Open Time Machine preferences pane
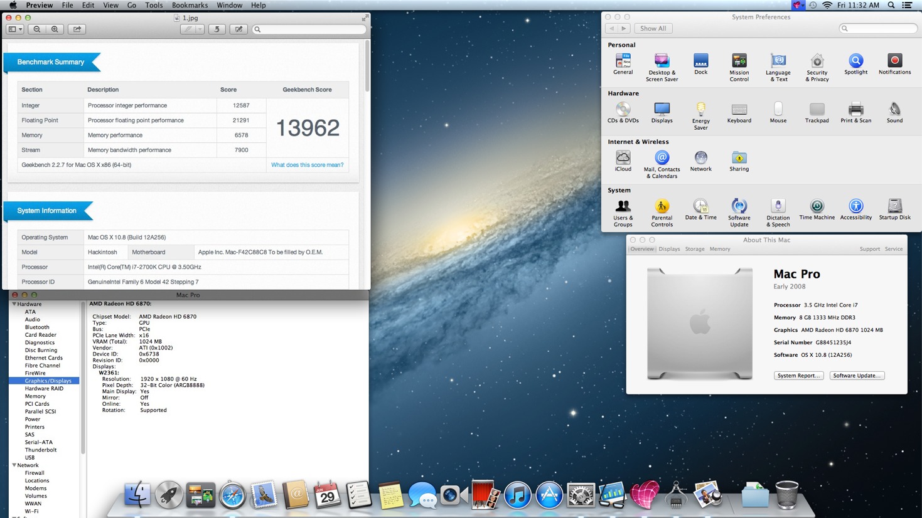This screenshot has width=922, height=518. point(817,209)
